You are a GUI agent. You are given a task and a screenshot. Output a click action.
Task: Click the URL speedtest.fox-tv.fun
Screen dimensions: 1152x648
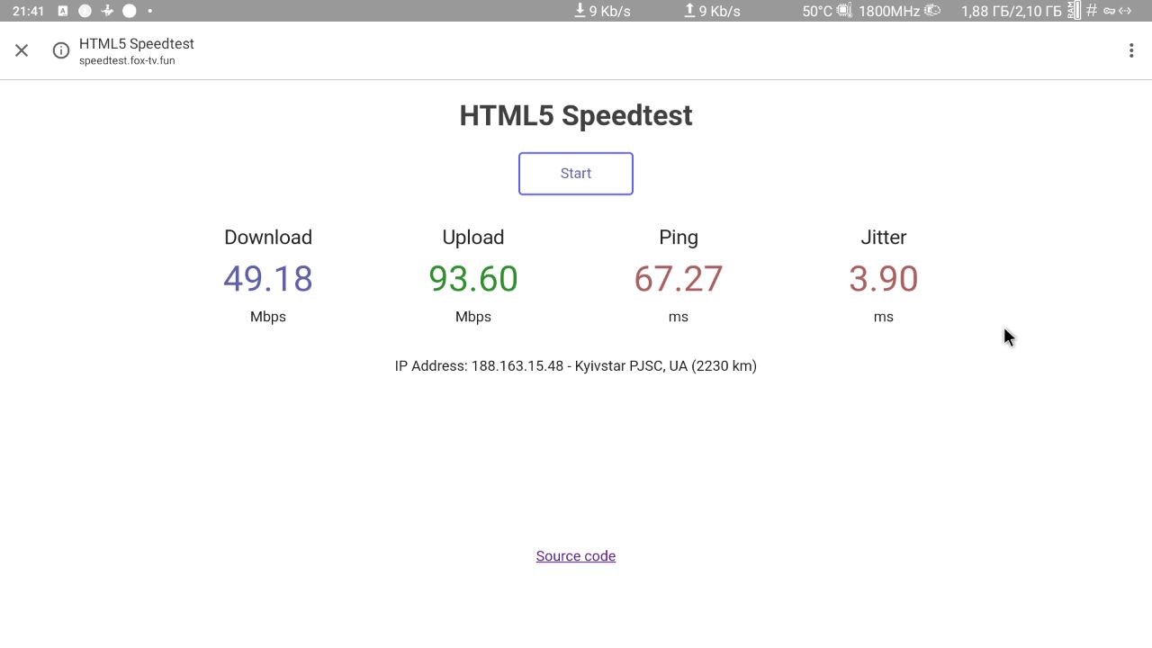(127, 61)
